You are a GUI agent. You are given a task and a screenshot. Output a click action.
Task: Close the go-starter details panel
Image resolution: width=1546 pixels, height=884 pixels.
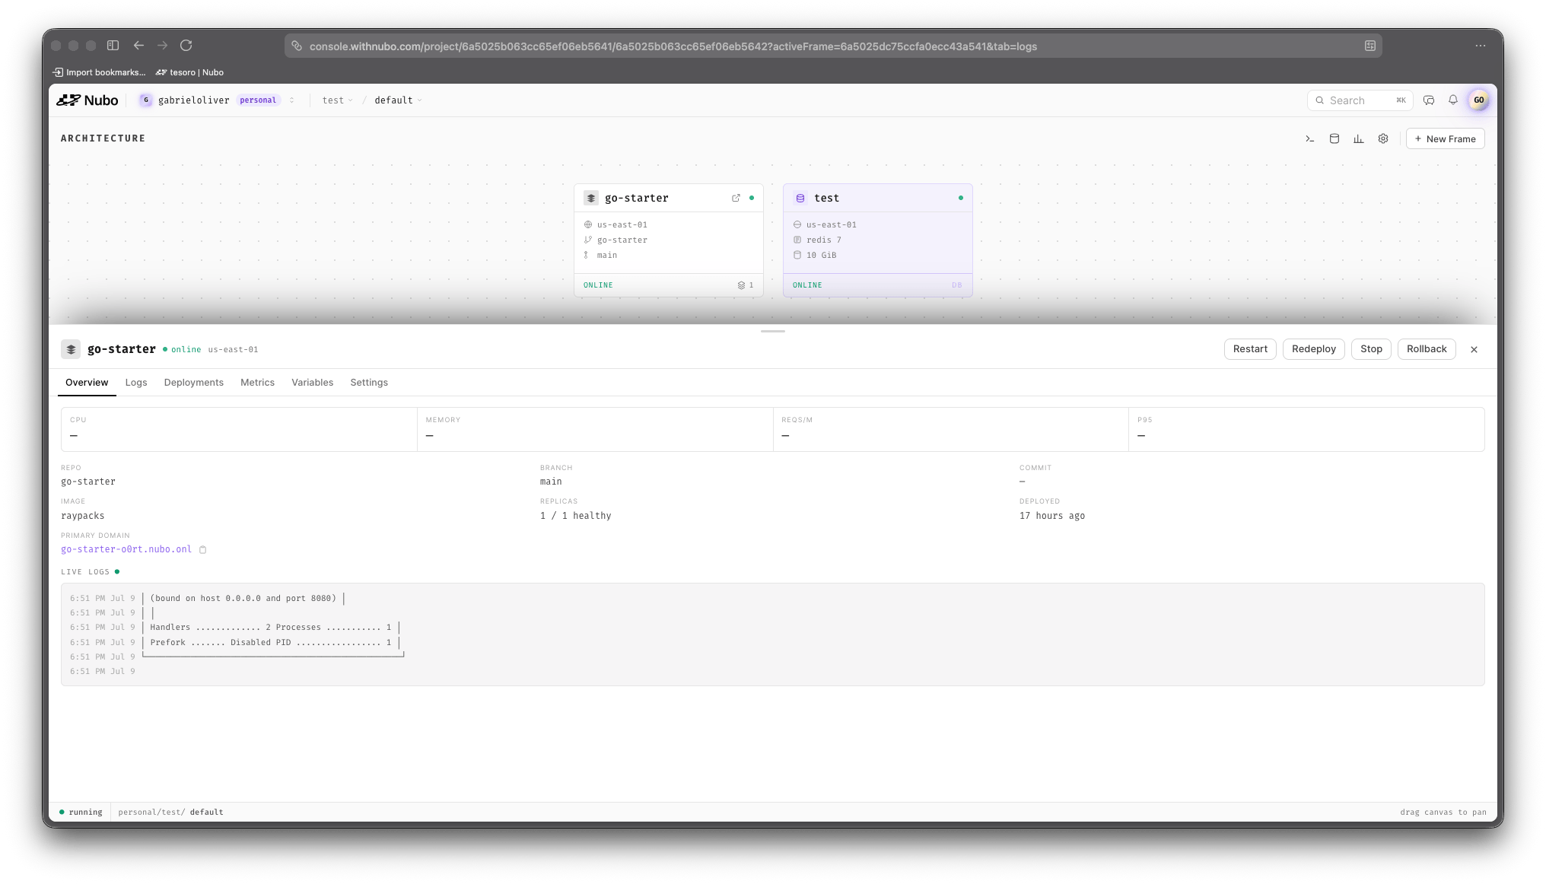(1474, 350)
